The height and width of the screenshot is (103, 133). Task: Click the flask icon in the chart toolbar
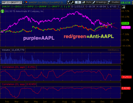pyautogui.click(x=68, y=2)
